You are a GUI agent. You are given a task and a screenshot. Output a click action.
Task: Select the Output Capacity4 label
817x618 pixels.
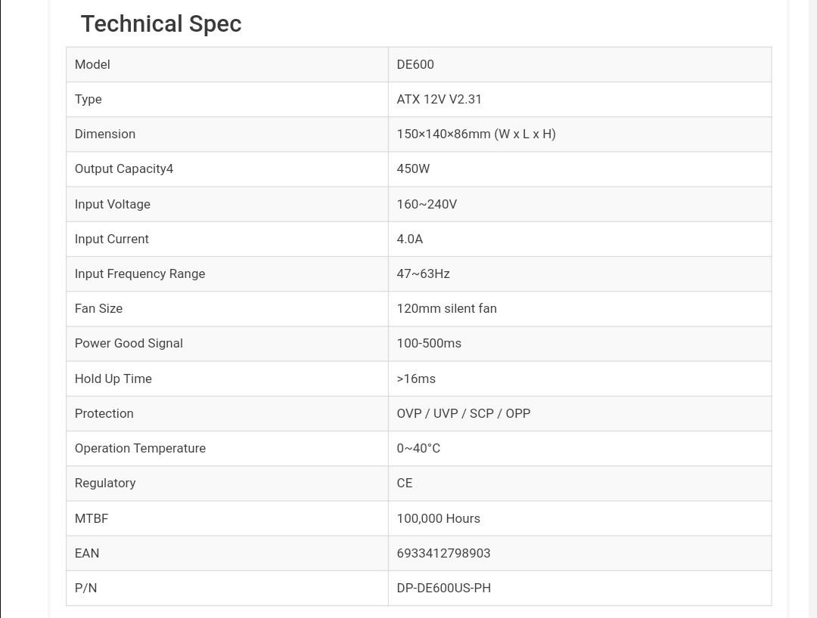pos(123,169)
